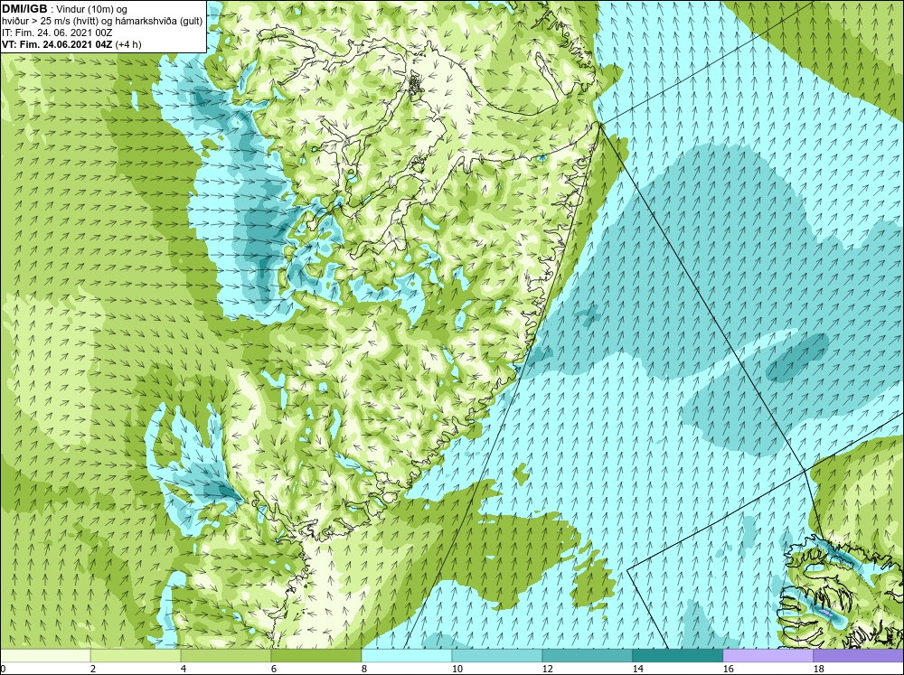Click the legend label '14'
904x675 pixels.
[637, 669]
